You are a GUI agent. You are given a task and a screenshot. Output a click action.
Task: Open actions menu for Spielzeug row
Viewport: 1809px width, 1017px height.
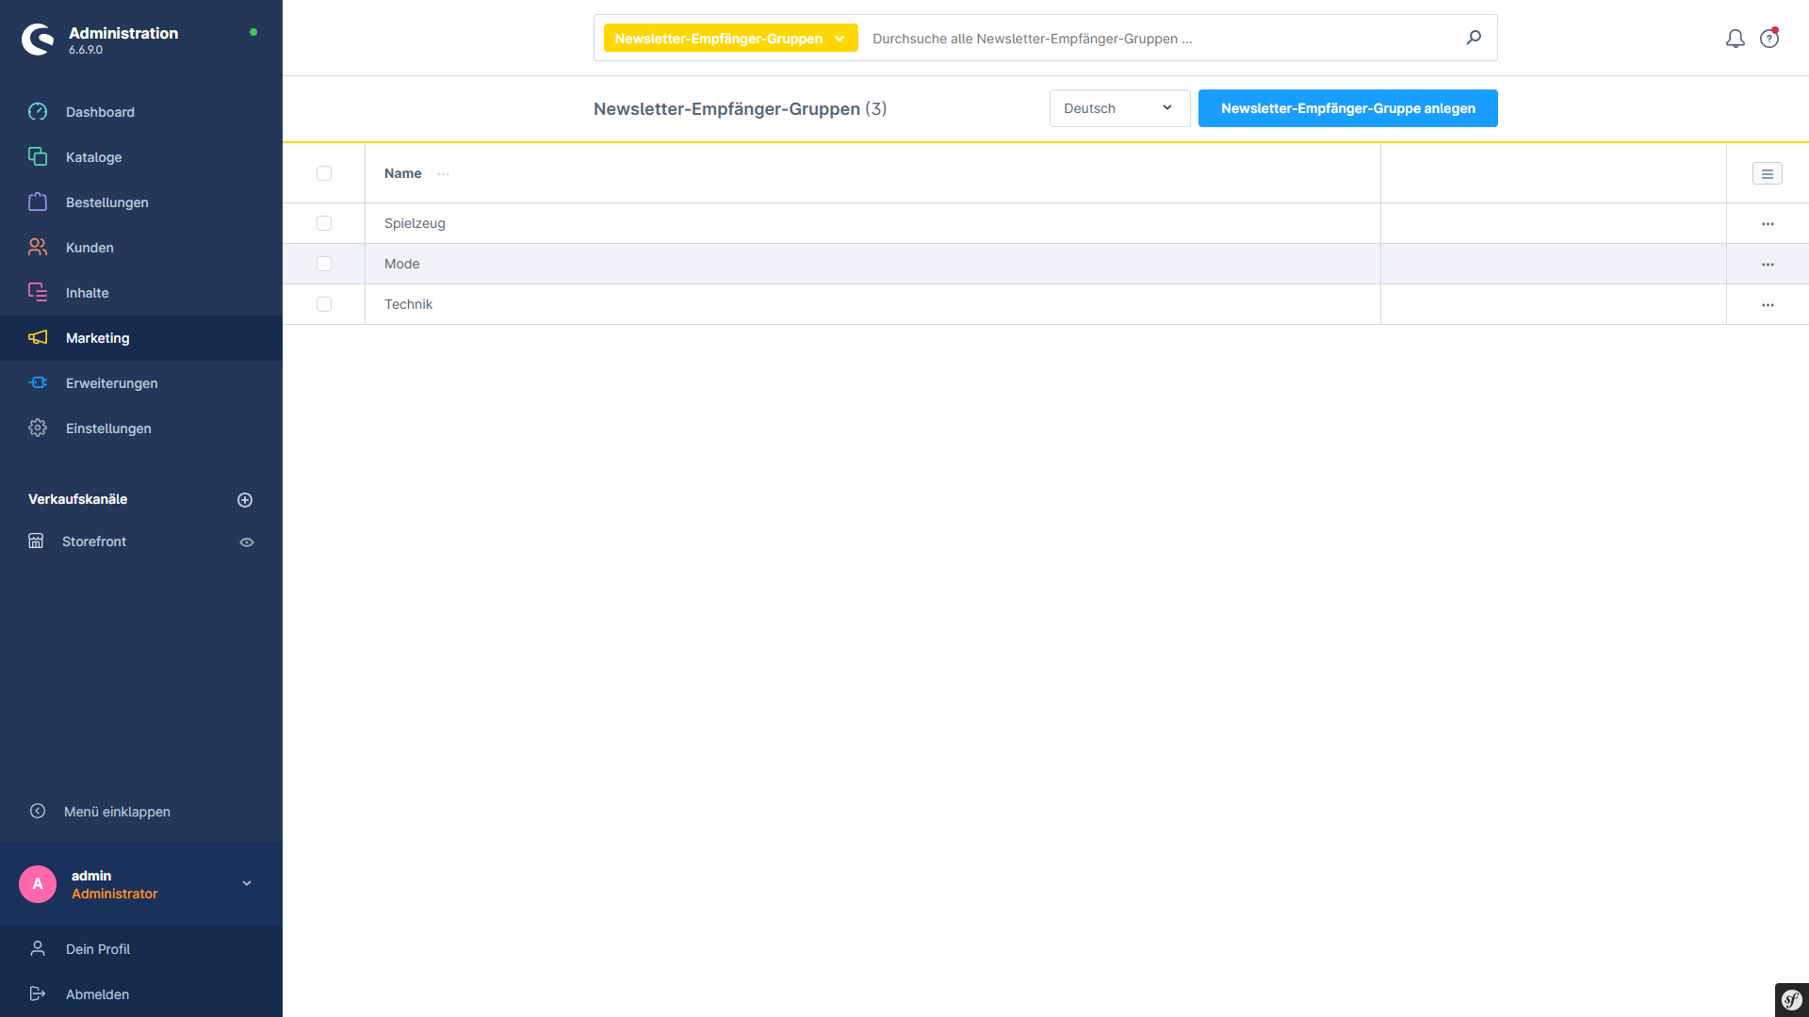1767,224
